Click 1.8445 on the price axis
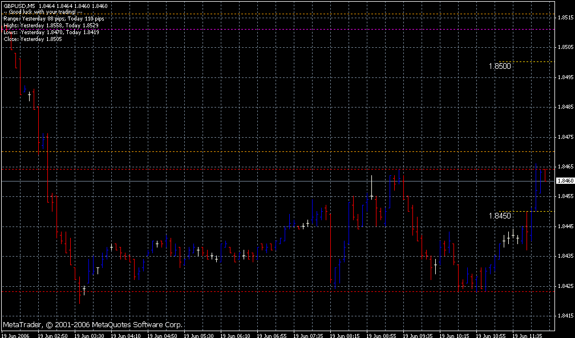575x338 pixels. pyautogui.click(x=565, y=226)
